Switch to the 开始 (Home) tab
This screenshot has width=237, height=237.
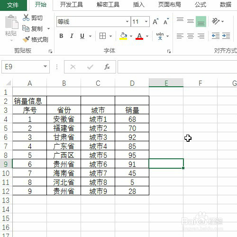41,5
